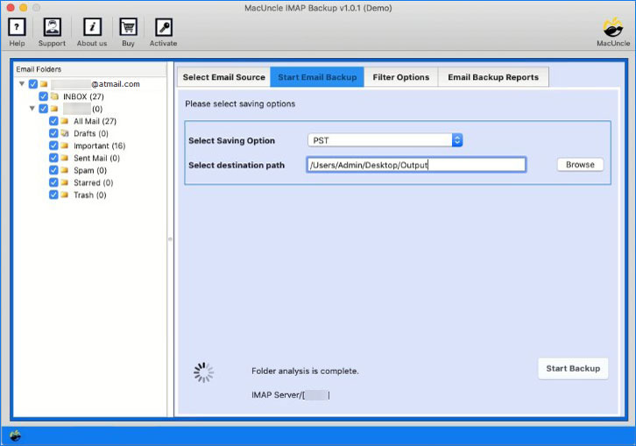Collapse the subfolder group above All Mail
The width and height of the screenshot is (636, 446).
pyautogui.click(x=32, y=109)
